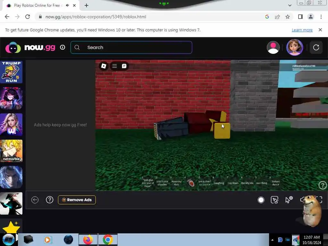Open the yellow star game thumbnail
The width and height of the screenshot is (328, 246).
click(11, 226)
